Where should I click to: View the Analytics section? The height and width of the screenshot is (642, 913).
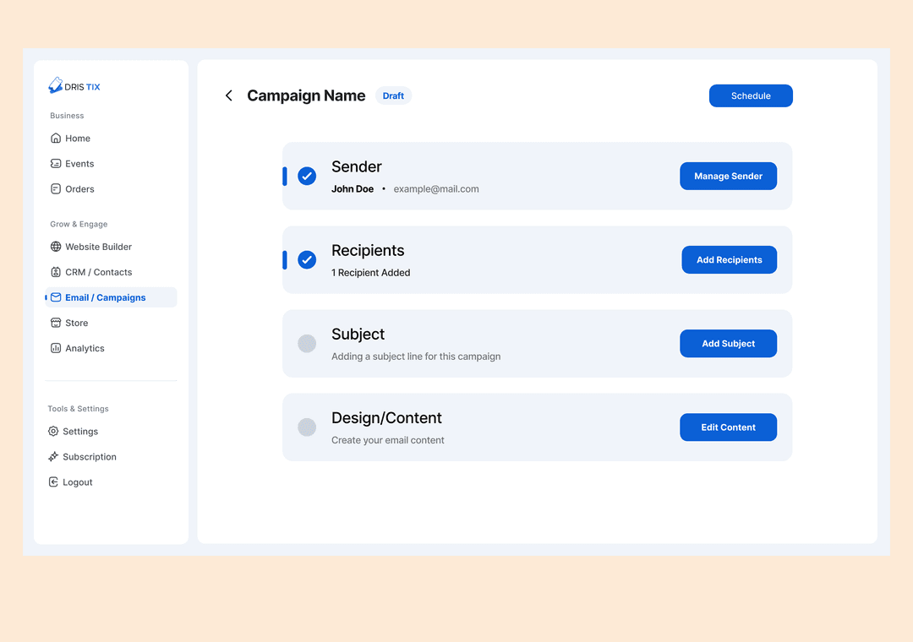point(111,348)
